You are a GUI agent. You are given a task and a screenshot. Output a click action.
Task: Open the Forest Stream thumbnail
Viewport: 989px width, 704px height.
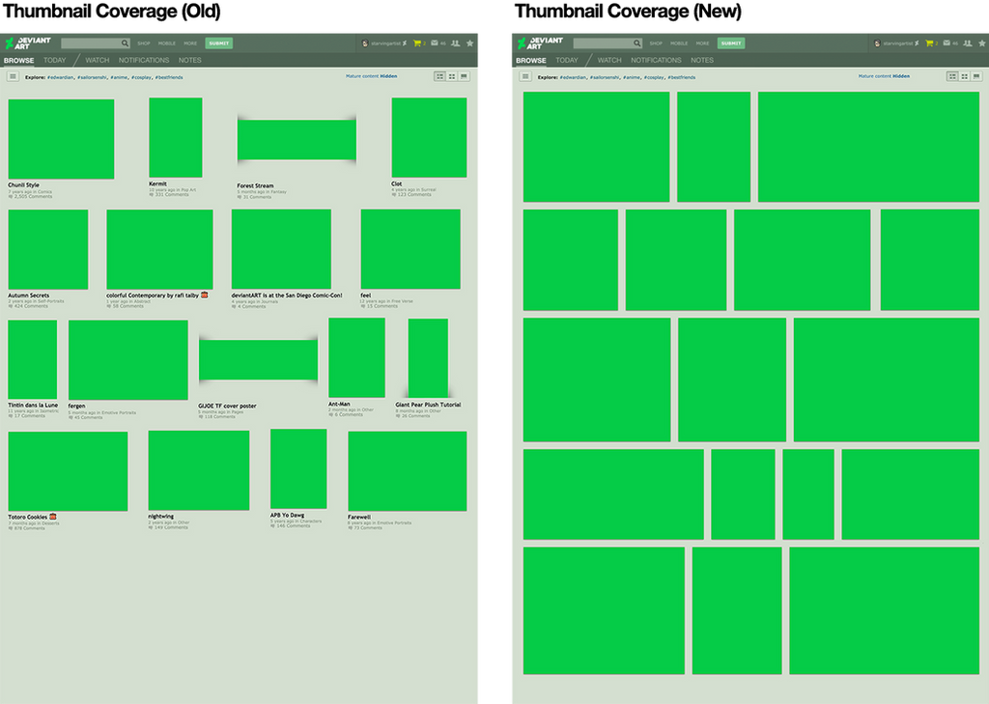coord(297,140)
